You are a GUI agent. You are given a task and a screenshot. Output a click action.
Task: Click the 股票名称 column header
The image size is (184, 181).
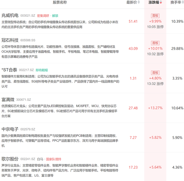(x=60, y=2)
